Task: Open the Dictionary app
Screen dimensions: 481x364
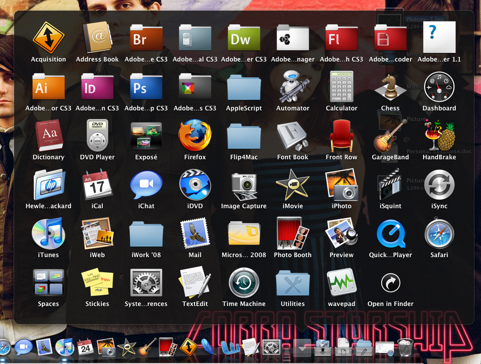Action: [48, 135]
